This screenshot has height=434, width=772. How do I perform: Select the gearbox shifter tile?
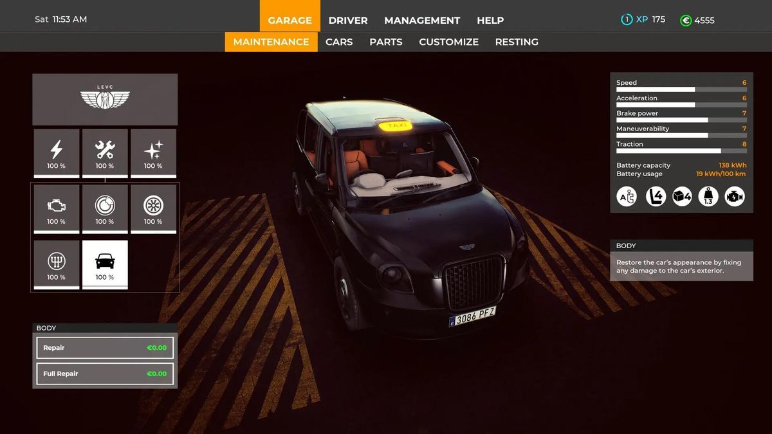click(57, 264)
